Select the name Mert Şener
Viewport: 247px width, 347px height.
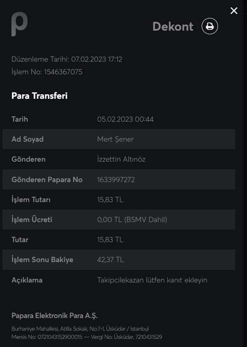[115, 139]
